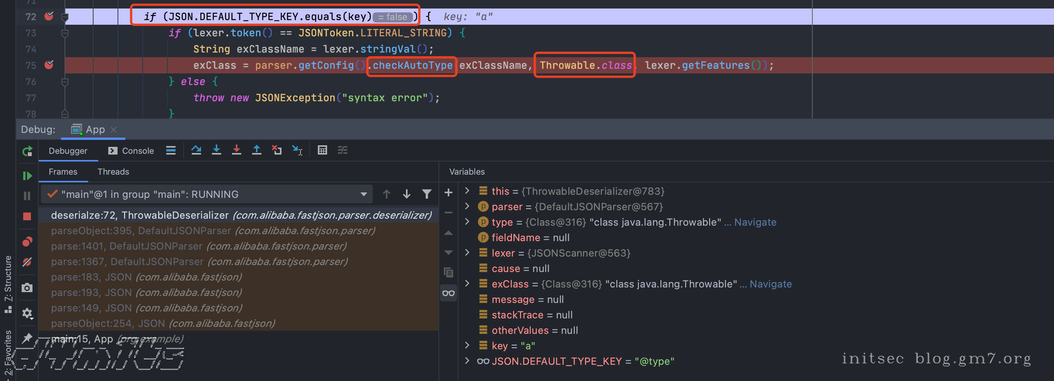Switch to the Console tab
Screen dimensions: 1054x381
point(131,150)
